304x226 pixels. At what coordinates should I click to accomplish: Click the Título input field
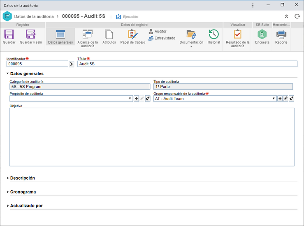[x=187, y=64]
